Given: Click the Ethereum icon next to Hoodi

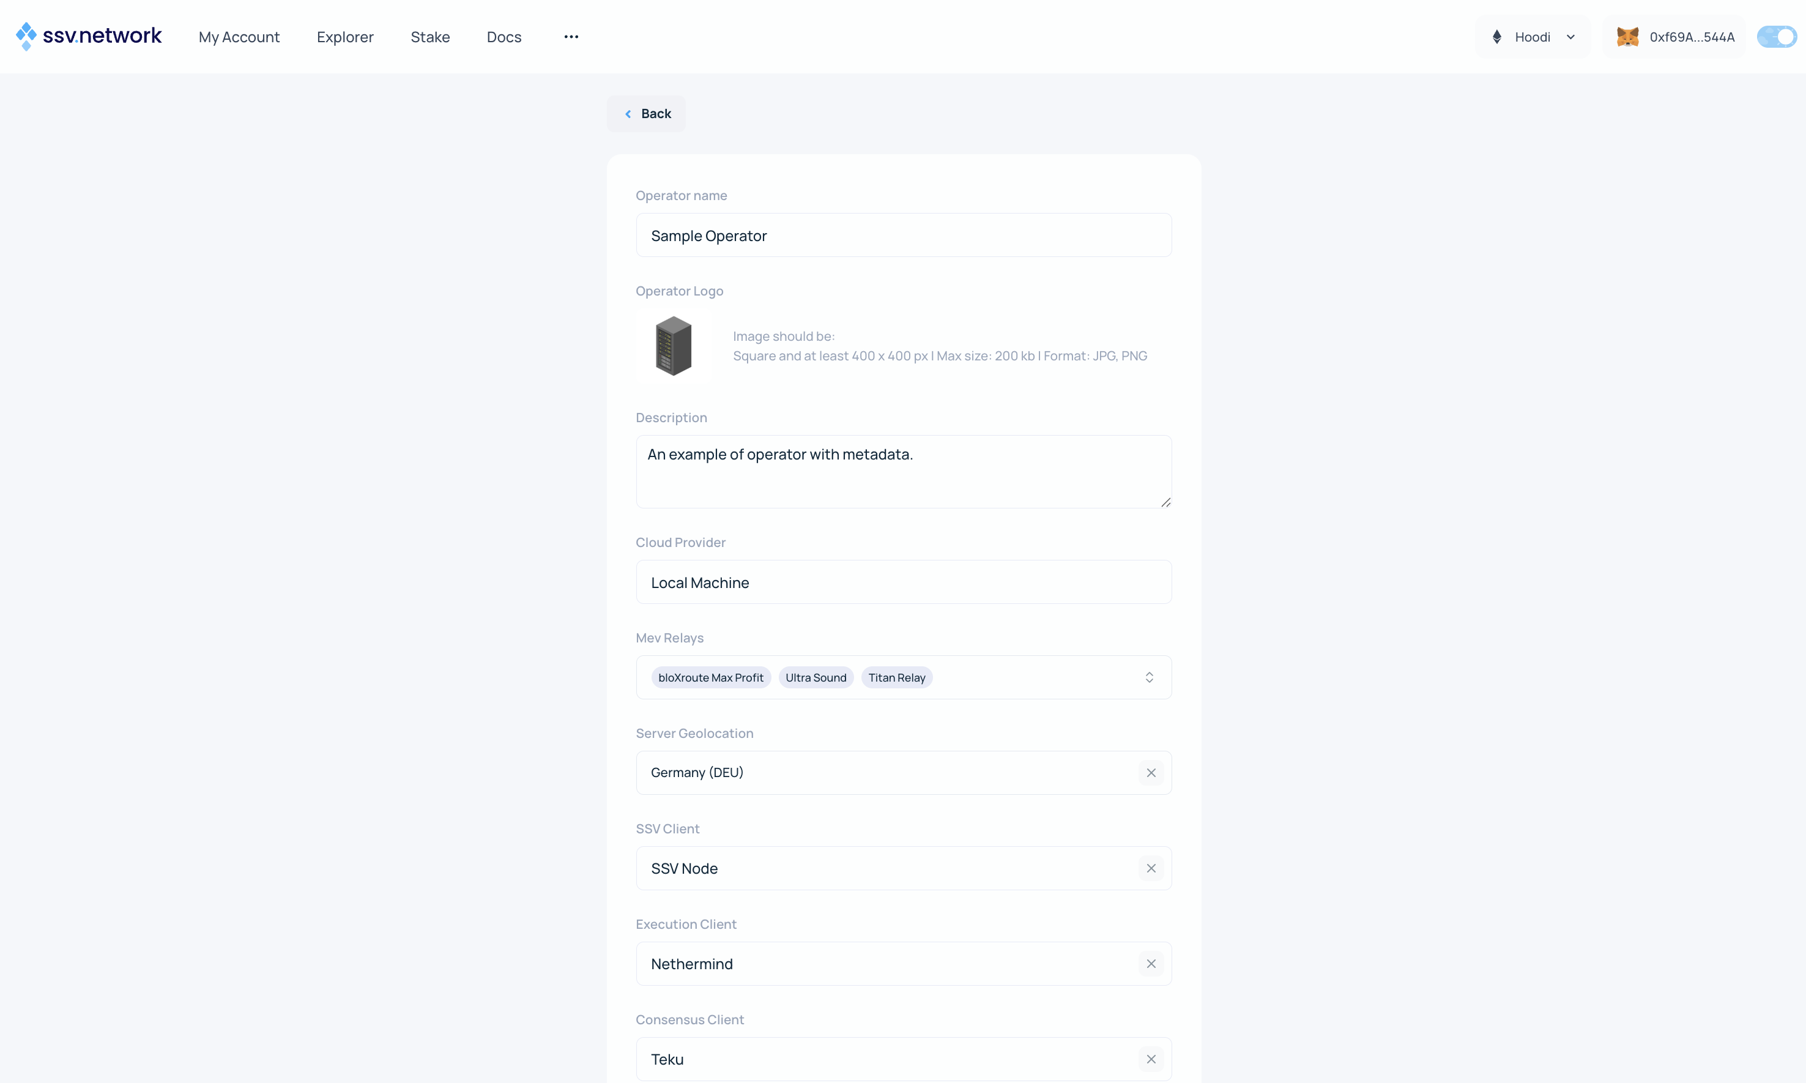Looking at the screenshot, I should coord(1496,37).
